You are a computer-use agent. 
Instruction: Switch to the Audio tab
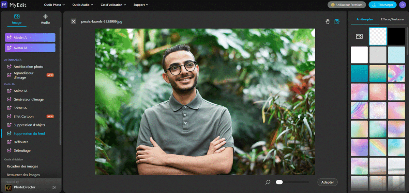click(x=45, y=19)
